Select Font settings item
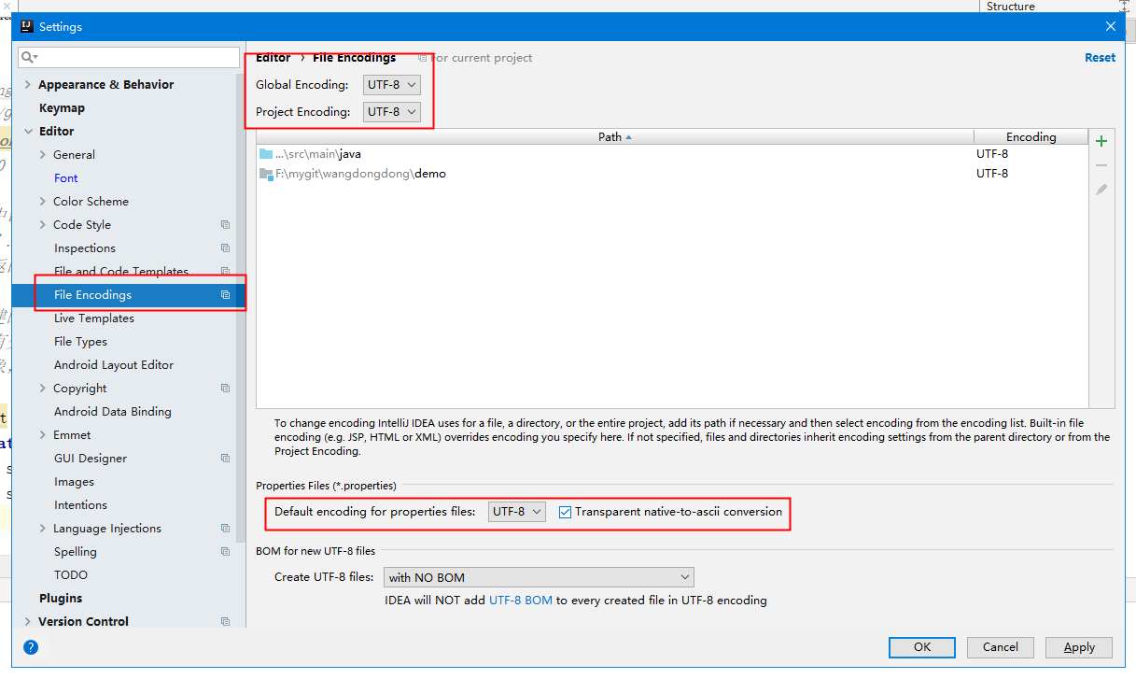 (66, 178)
